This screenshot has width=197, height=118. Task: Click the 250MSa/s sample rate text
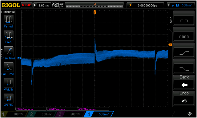pyautogui.click(x=58, y=4)
